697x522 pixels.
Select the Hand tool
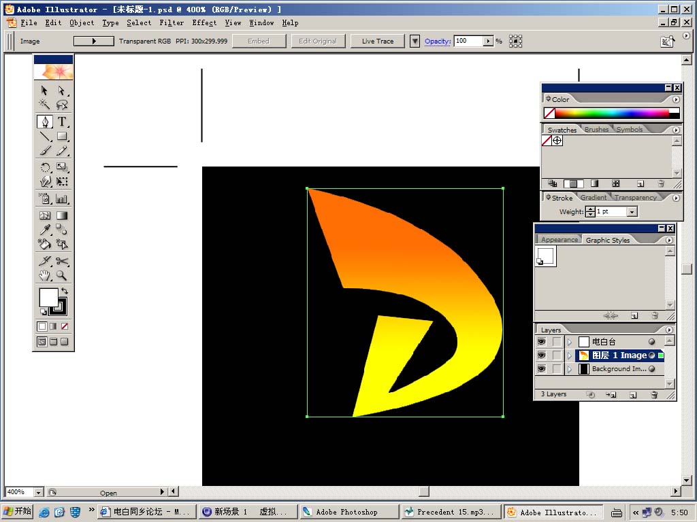click(x=45, y=275)
